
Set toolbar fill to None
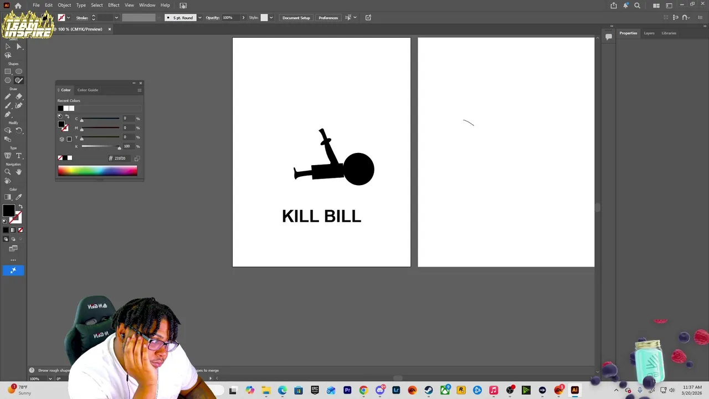tap(20, 230)
